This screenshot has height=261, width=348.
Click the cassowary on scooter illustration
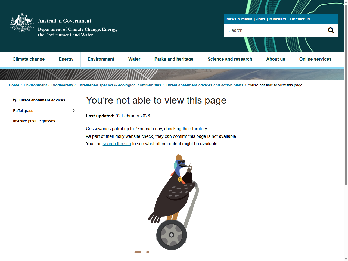[x=174, y=202]
